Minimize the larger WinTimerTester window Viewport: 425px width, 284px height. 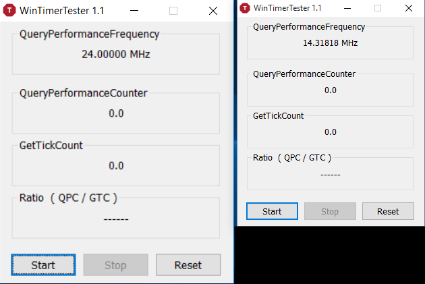(134, 11)
